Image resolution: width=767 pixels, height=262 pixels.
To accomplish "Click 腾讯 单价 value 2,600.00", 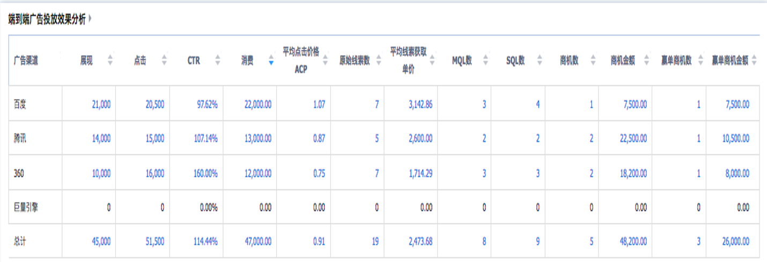I will [x=421, y=138].
